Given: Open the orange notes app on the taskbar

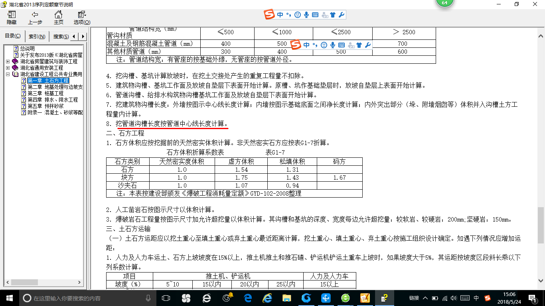Looking at the screenshot, I should [365, 298].
